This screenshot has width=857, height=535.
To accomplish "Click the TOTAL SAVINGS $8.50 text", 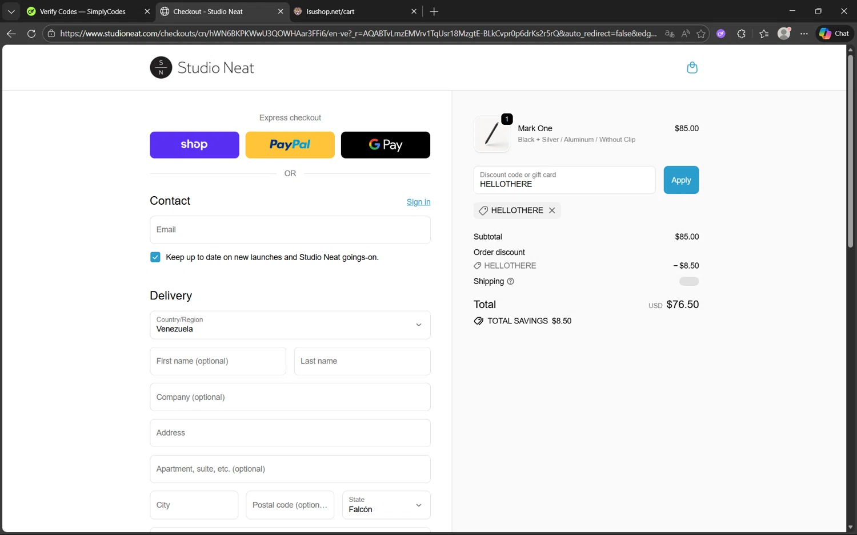I will coord(529,321).
